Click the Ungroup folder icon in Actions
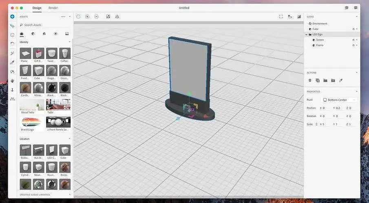 pos(333,80)
